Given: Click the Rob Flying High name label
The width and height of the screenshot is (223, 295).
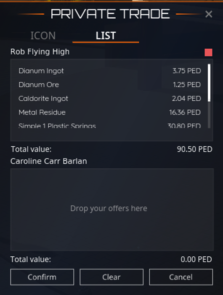Looking at the screenshot, I should pyautogui.click(x=40, y=52).
